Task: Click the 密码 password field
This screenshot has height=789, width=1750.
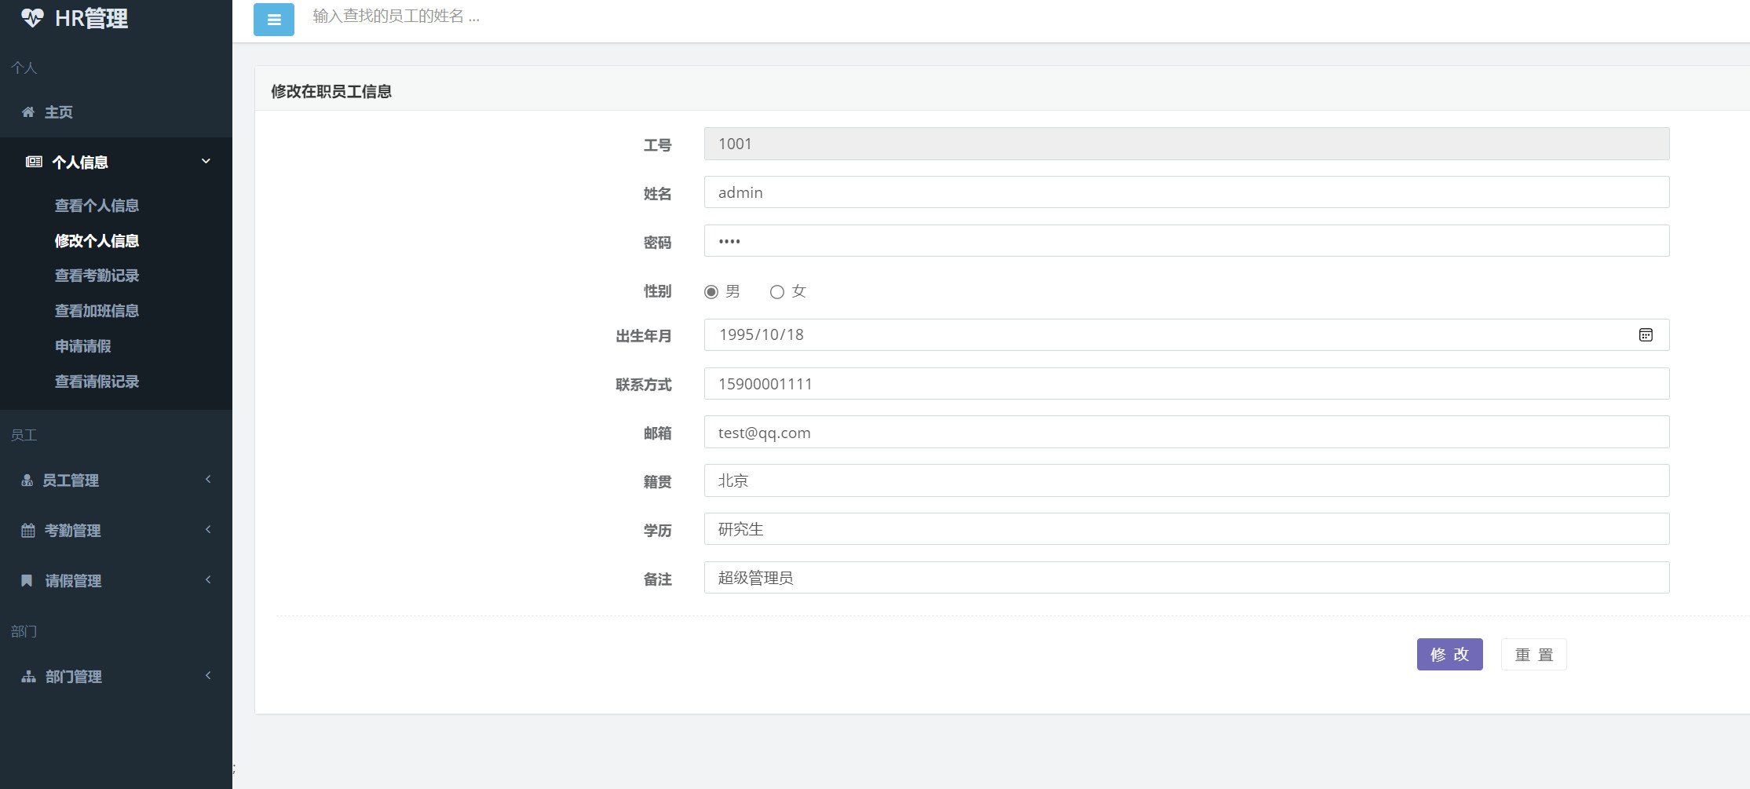Action: pos(1186,241)
